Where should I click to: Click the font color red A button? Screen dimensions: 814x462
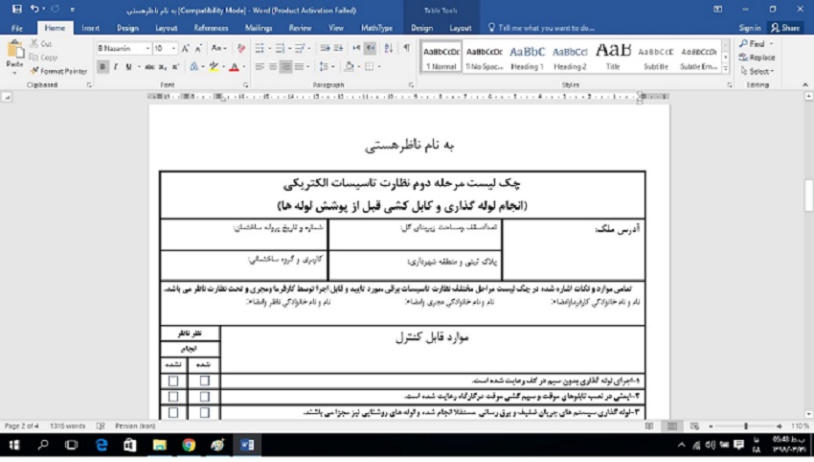pos(234,66)
